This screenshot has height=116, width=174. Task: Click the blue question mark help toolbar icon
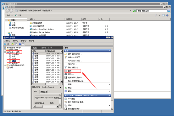coord(20,44)
